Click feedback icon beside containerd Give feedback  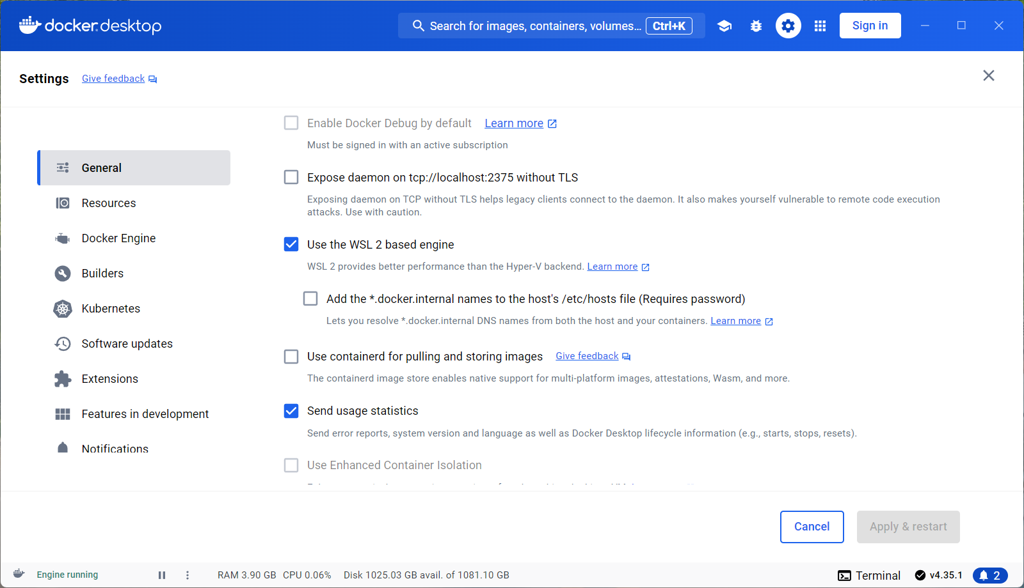click(627, 357)
